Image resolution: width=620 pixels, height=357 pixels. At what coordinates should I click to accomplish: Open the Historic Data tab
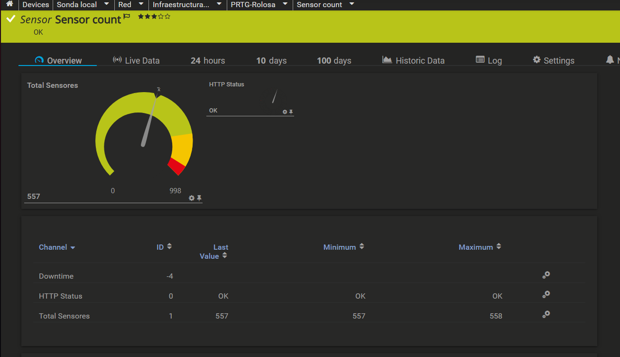tap(414, 60)
